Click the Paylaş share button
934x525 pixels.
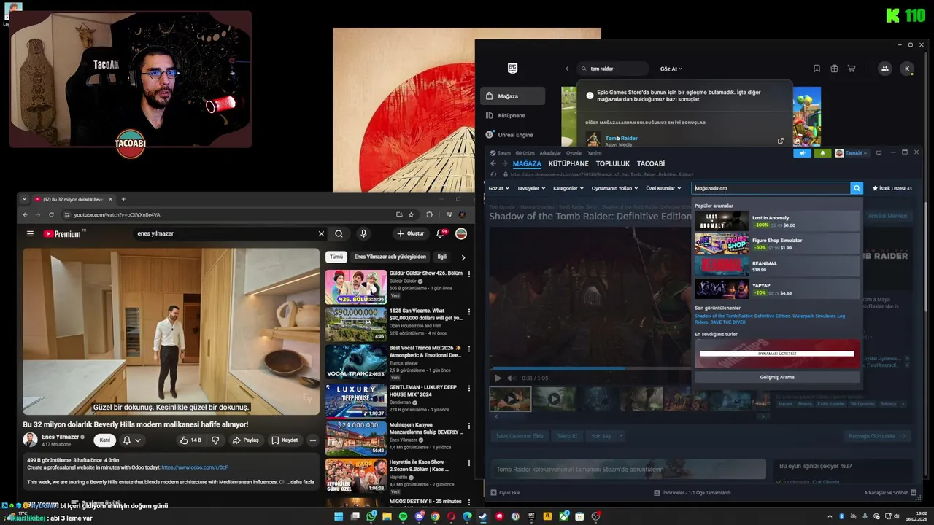pyautogui.click(x=245, y=440)
